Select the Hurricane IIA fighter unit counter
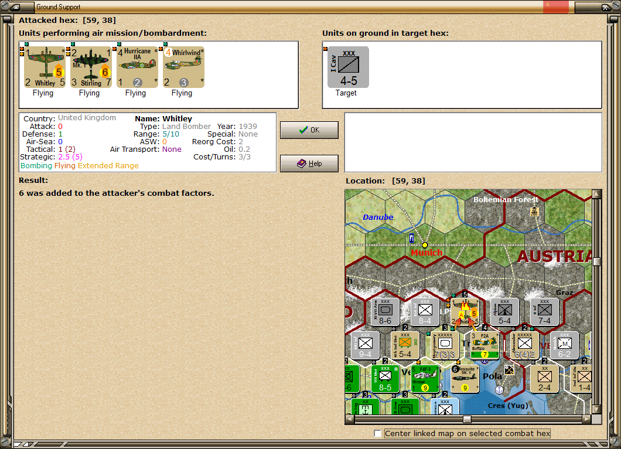Screen dimensions: 621x449 pyautogui.click(x=138, y=67)
